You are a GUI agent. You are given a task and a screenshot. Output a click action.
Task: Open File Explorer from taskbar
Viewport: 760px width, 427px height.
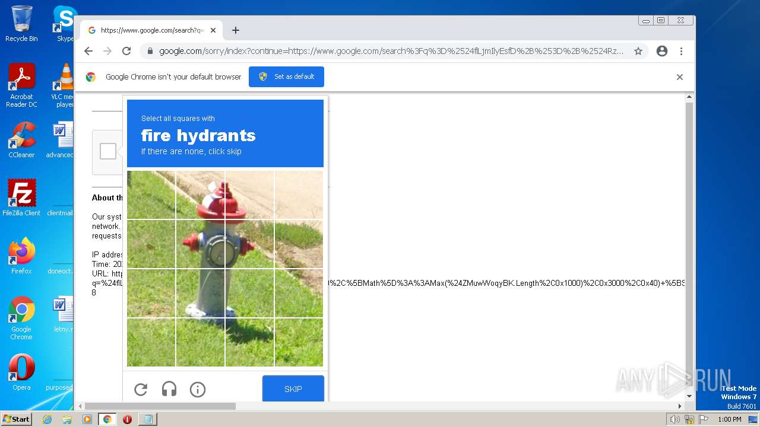(67, 419)
